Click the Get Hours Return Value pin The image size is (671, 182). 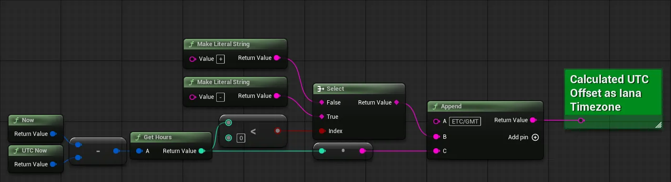click(202, 151)
